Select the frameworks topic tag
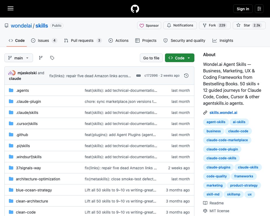The width and height of the screenshot is (270, 216). [244, 176]
